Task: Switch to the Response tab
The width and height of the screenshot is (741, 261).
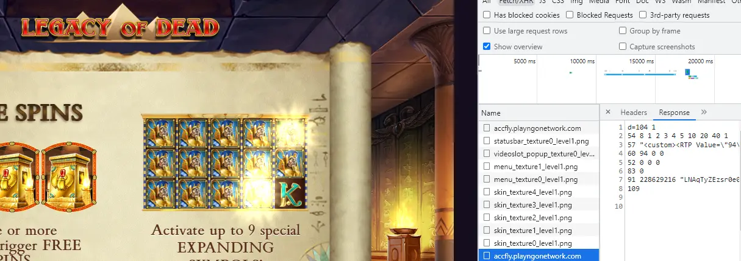Action: 674,113
